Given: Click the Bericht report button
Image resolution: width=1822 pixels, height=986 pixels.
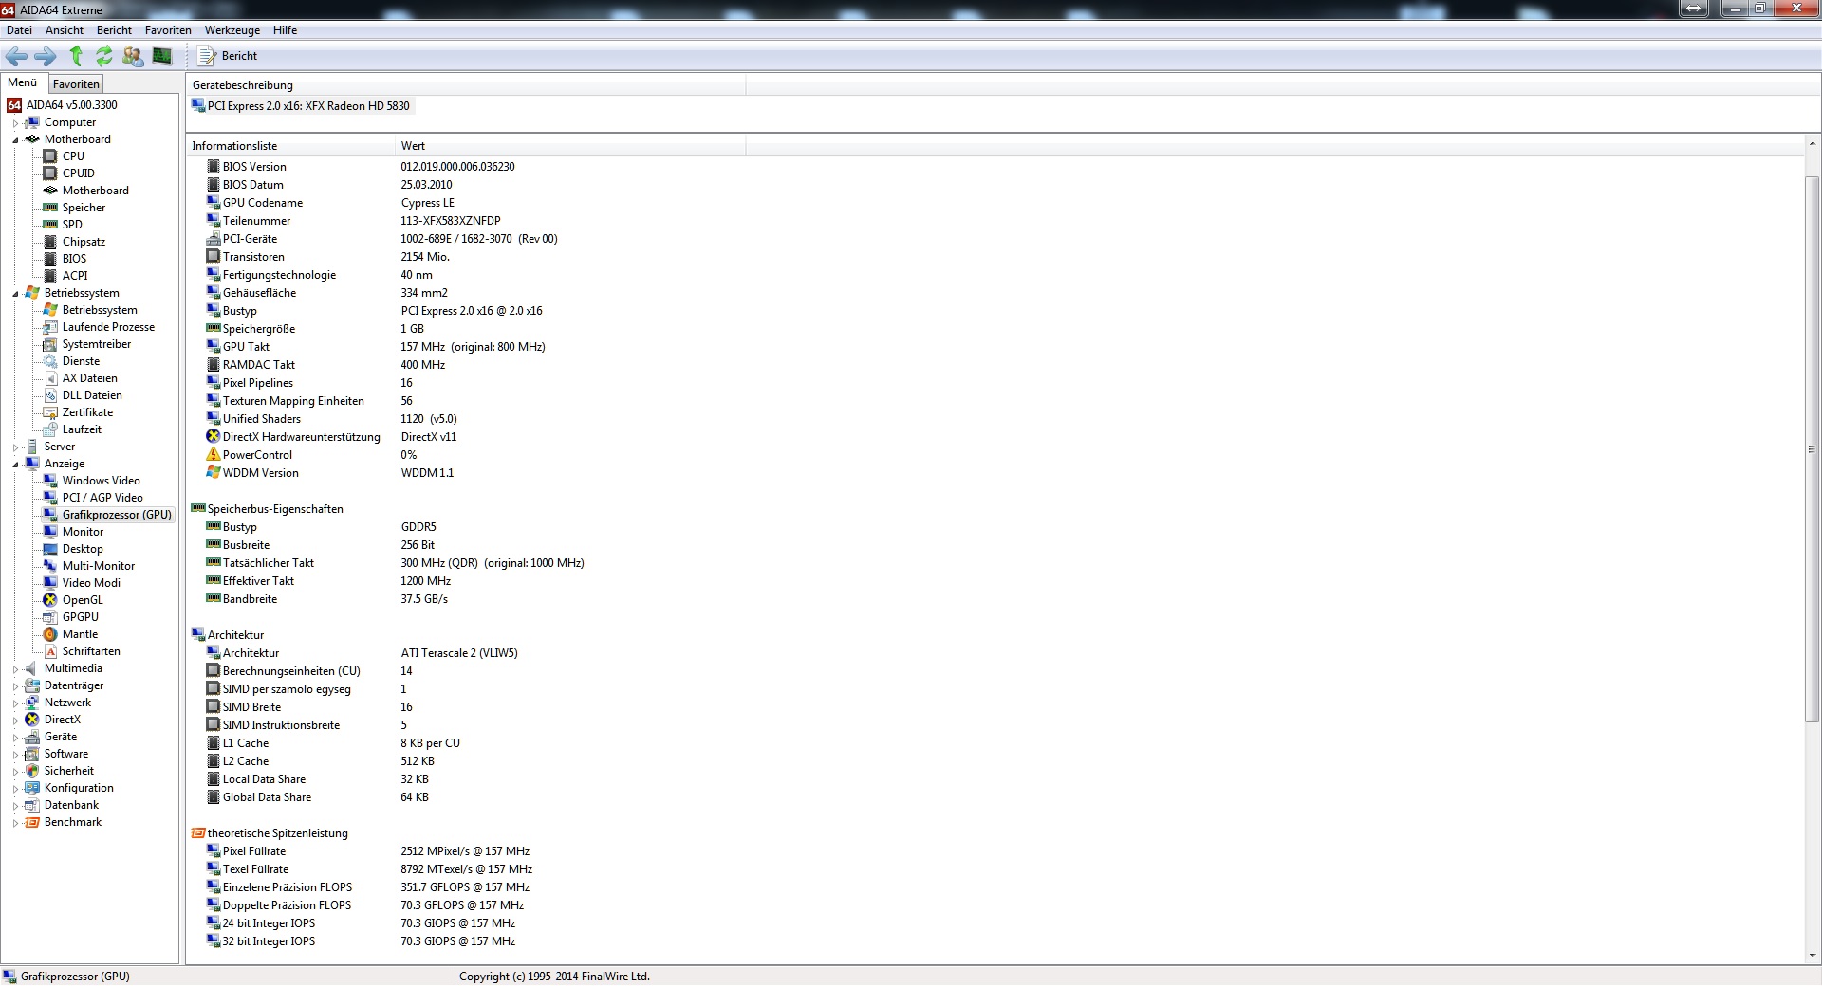Looking at the screenshot, I should click(x=228, y=56).
